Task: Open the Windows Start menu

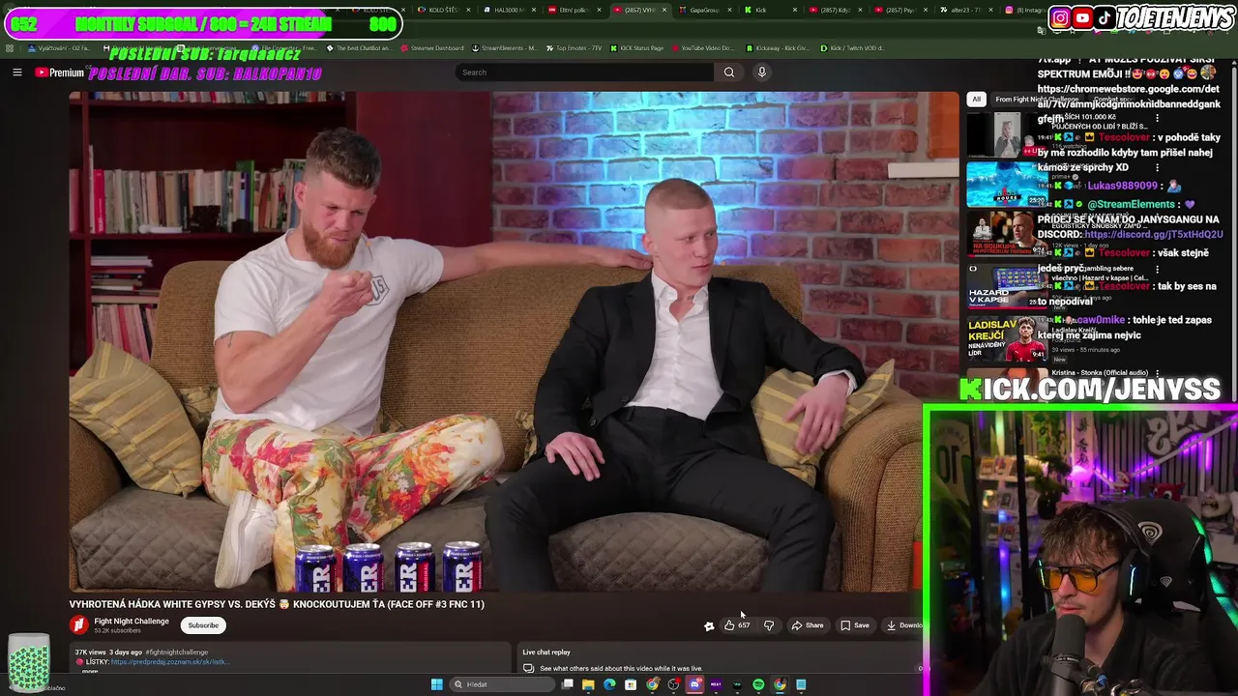Action: pyautogui.click(x=436, y=684)
